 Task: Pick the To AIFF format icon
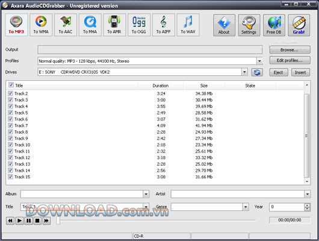(x=163, y=25)
